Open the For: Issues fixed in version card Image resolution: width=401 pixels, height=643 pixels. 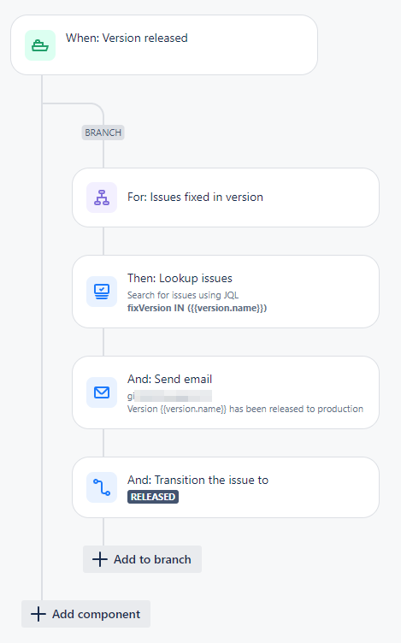[226, 198]
